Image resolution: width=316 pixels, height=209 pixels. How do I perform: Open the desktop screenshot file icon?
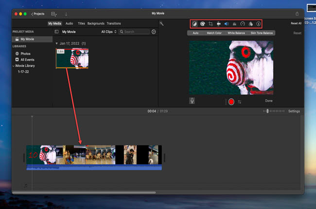click(311, 8)
